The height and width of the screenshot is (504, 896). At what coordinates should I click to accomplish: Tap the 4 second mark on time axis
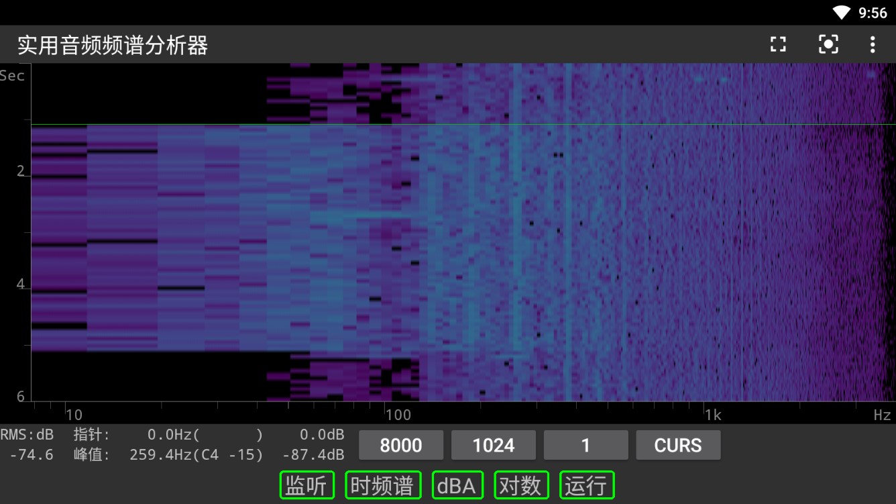(21, 285)
